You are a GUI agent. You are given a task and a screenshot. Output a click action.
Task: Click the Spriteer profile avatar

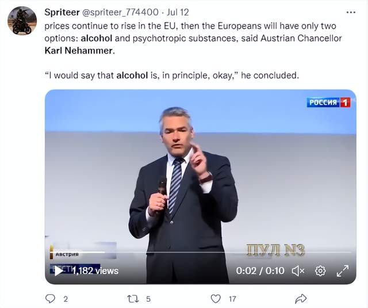click(22, 21)
